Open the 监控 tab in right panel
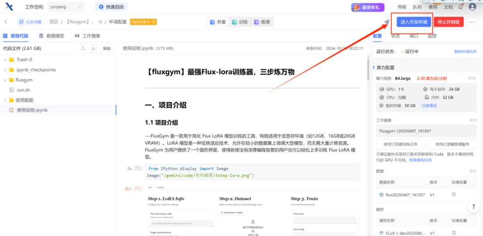The height and width of the screenshot is (236, 483). point(432,36)
